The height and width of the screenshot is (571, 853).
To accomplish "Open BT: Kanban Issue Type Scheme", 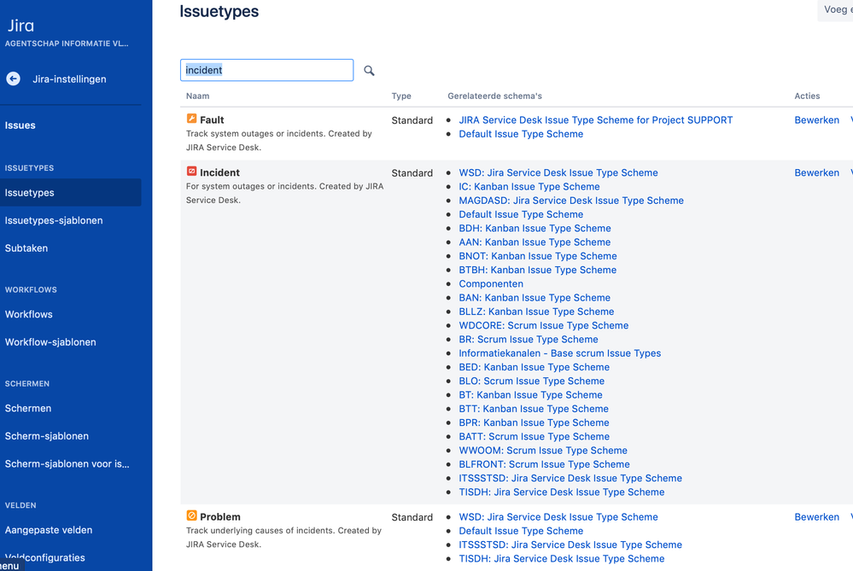I will click(530, 395).
